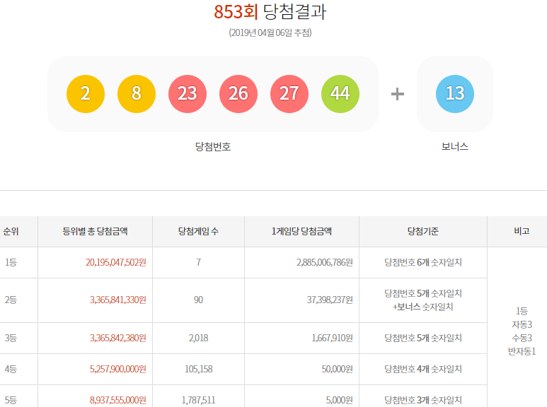Click the 5등 winner count 1,787,511
The width and height of the screenshot is (547, 407).
(x=198, y=400)
